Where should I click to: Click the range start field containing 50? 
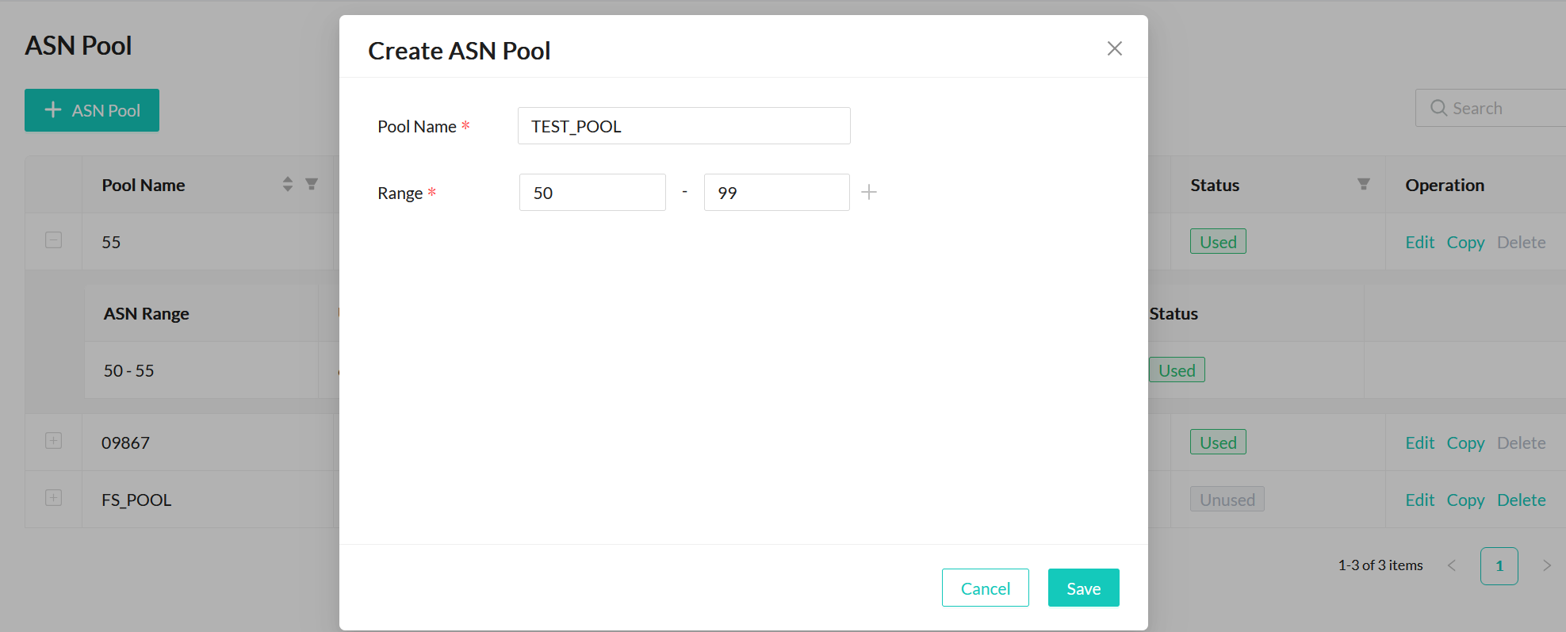tap(592, 193)
